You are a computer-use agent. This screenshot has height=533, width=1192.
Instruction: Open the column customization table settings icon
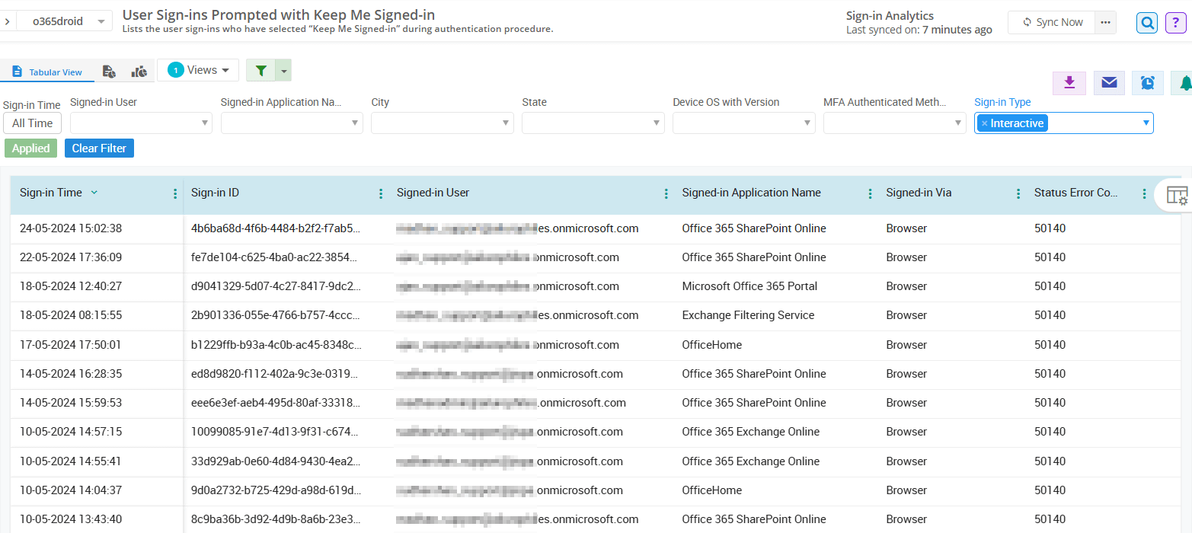coord(1177,195)
